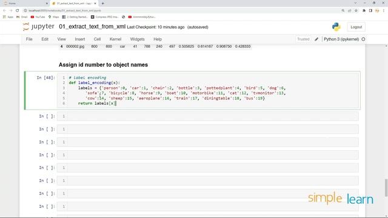The image size is (388, 218).
Task: Open the Widgets menu
Action: (138, 39)
